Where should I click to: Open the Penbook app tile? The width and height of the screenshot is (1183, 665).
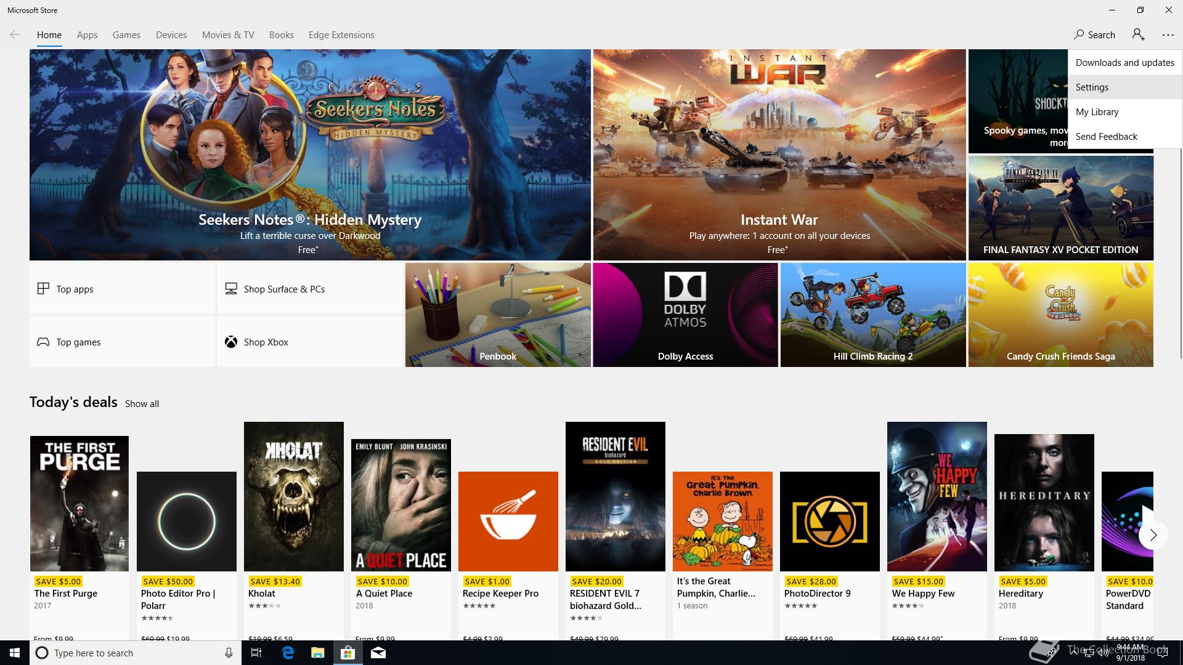(498, 315)
